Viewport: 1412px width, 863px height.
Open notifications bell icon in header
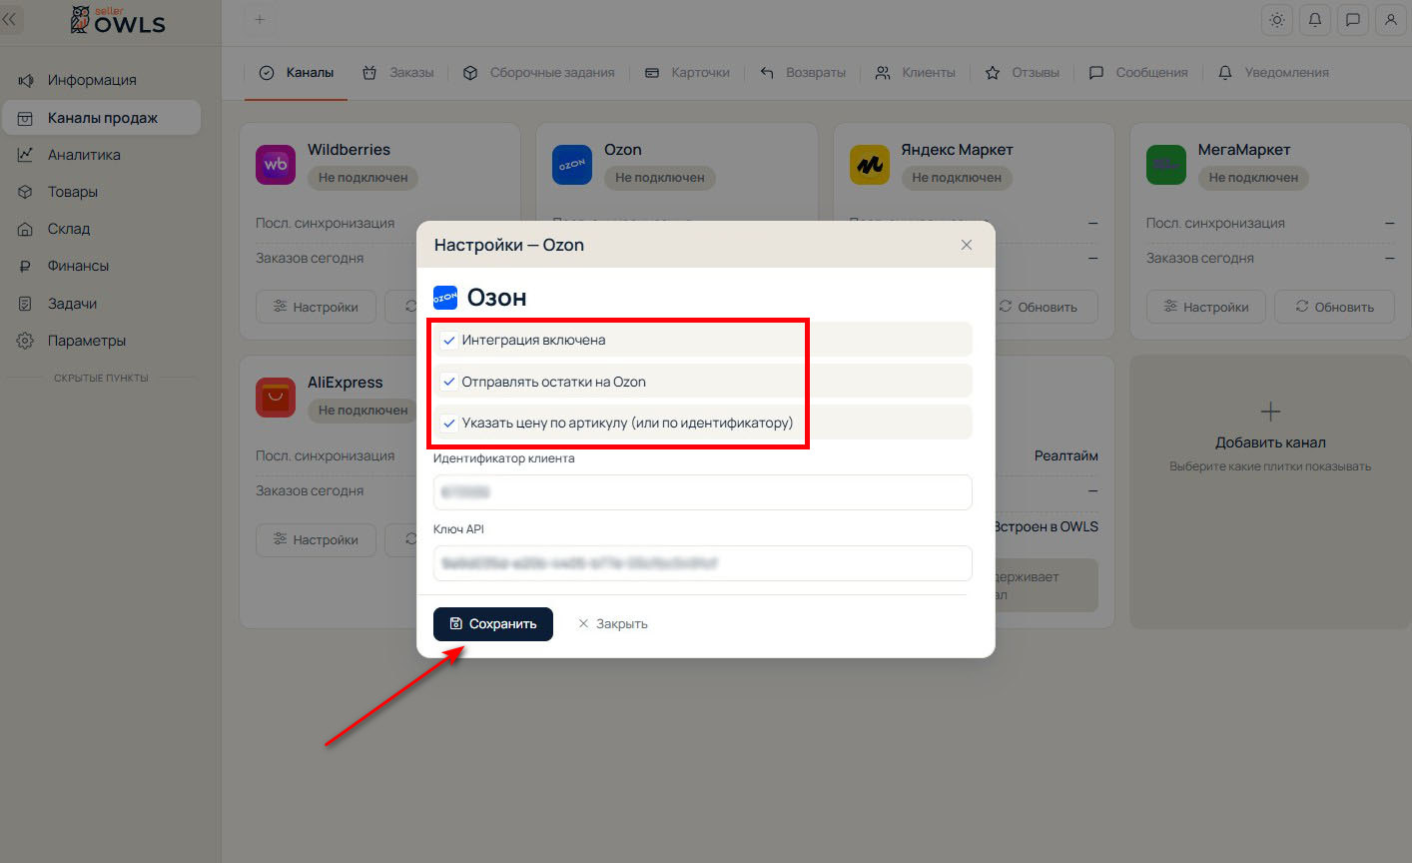tap(1315, 20)
